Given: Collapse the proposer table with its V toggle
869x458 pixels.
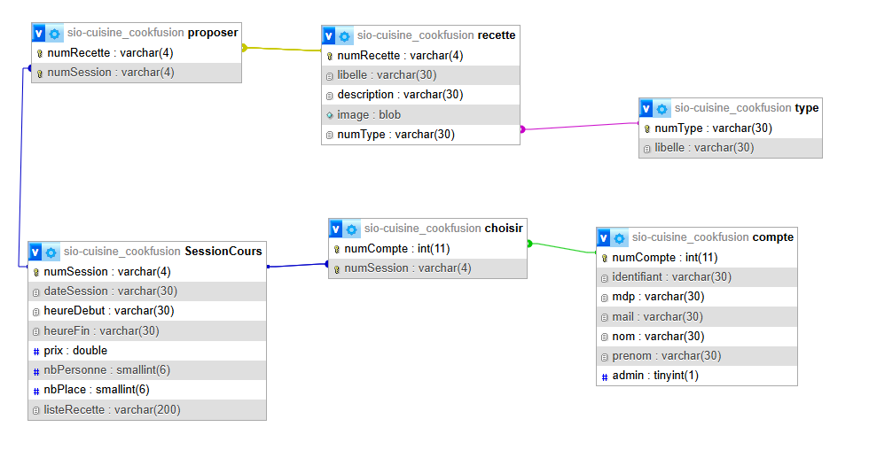Looking at the screenshot, I should click(x=39, y=34).
